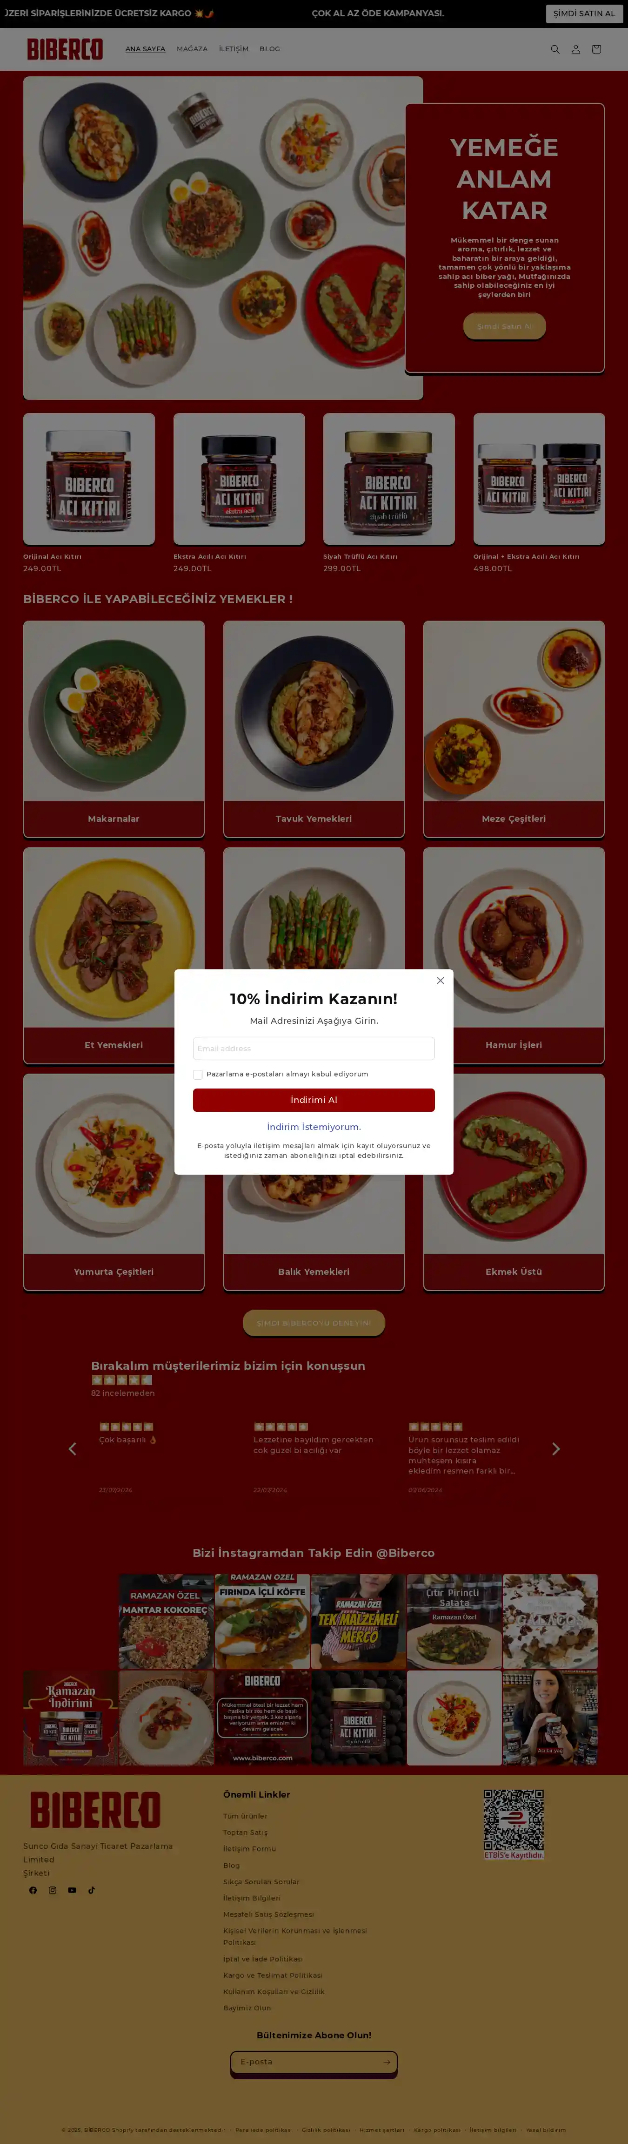Screen dimensions: 628x2144
Task: Show previous customer review arrow
Action: 73,1449
